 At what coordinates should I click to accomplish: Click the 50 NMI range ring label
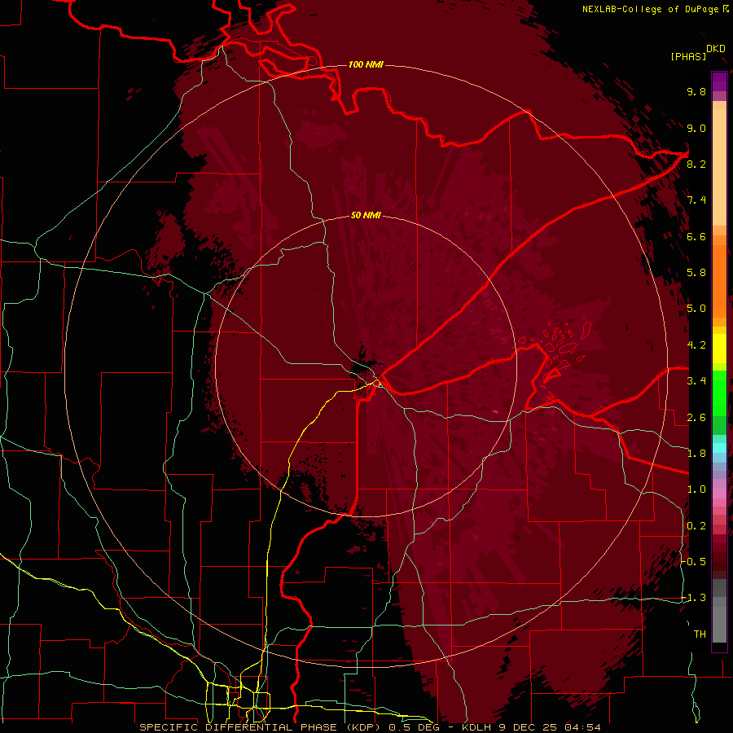pyautogui.click(x=366, y=215)
